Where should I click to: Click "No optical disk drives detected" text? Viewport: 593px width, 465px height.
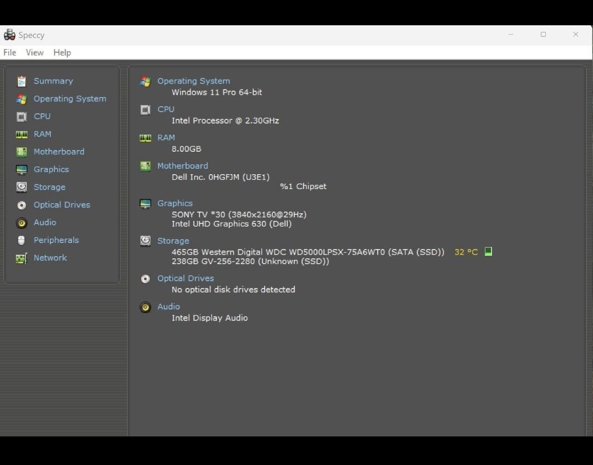pyautogui.click(x=233, y=290)
